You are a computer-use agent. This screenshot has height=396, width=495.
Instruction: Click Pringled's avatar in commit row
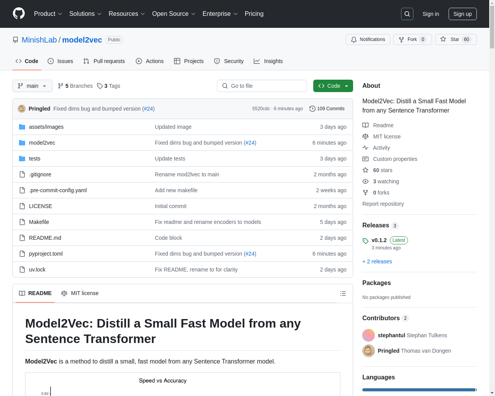[x=22, y=109]
